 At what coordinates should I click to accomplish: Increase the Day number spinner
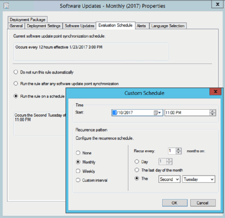click(x=169, y=160)
